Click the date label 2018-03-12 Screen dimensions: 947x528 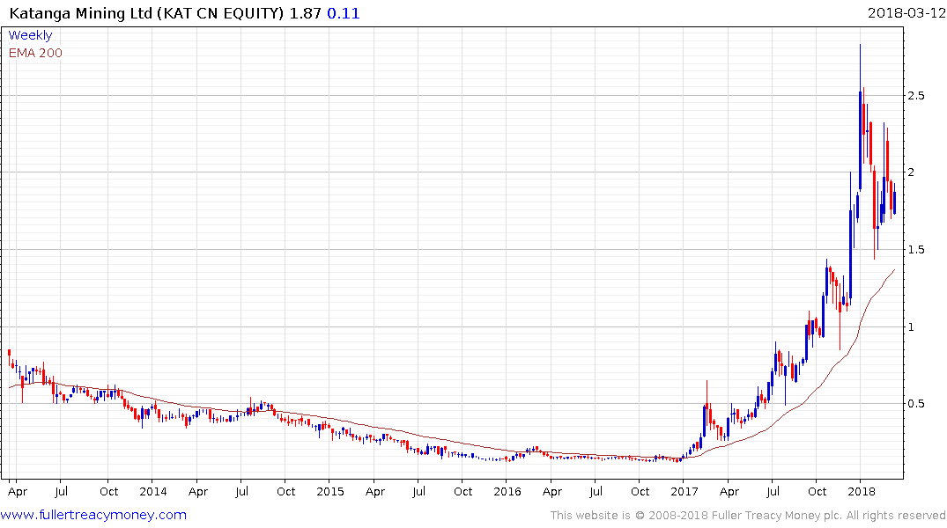906,12
